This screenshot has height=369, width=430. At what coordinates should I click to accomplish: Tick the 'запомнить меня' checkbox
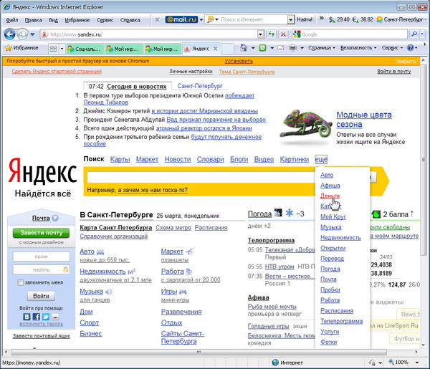pos(20,282)
